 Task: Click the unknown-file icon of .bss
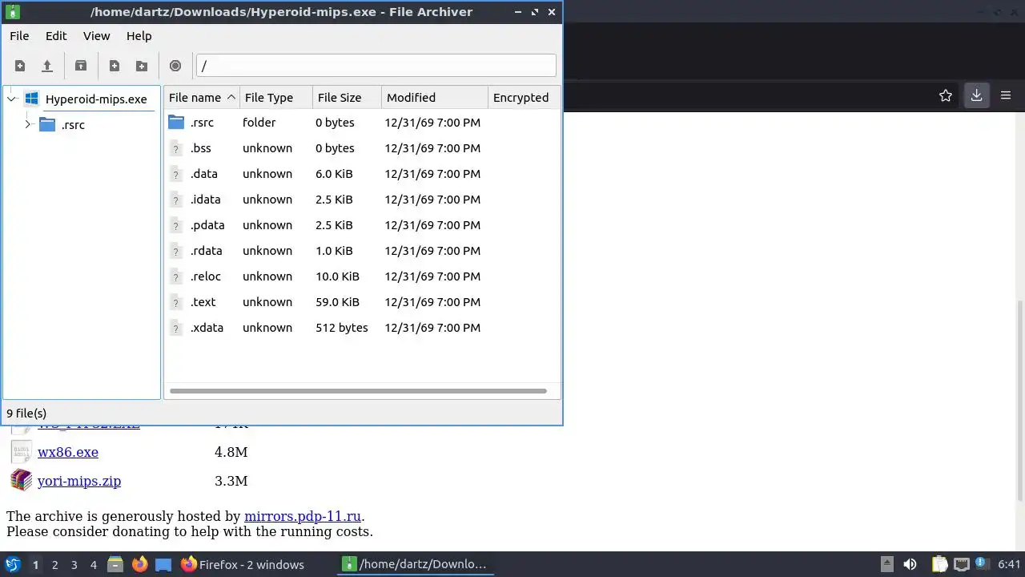pyautogui.click(x=176, y=148)
